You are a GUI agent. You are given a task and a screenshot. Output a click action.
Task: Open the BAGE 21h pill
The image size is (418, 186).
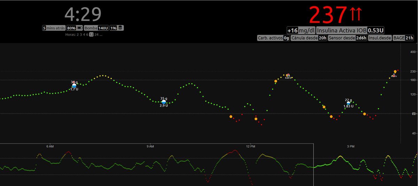click(403, 38)
